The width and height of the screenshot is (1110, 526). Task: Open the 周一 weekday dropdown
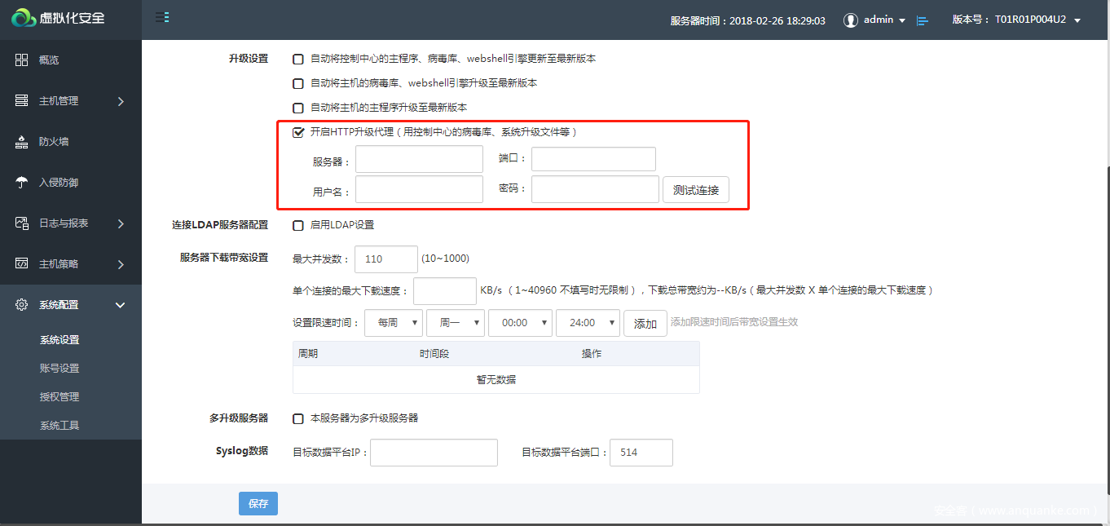click(456, 323)
